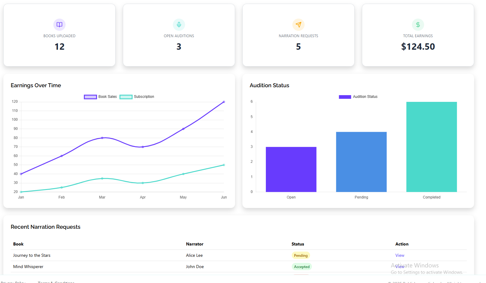Click the $124.50 total earnings value

pos(418,47)
